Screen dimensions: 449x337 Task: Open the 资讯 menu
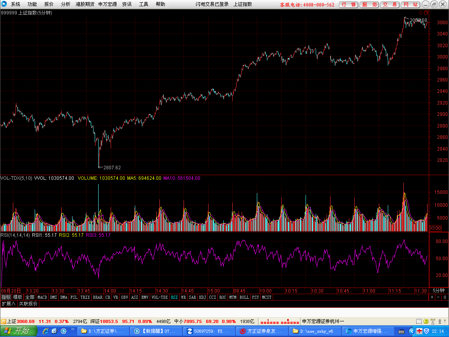[127, 4]
